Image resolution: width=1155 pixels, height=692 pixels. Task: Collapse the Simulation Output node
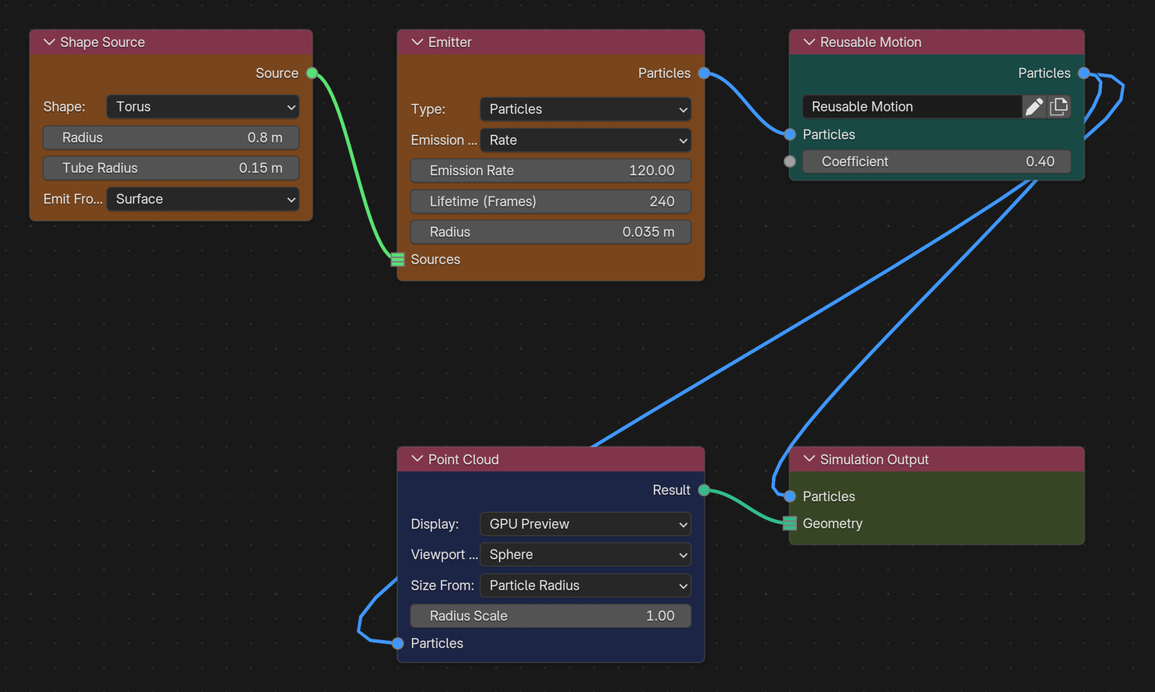coord(809,460)
